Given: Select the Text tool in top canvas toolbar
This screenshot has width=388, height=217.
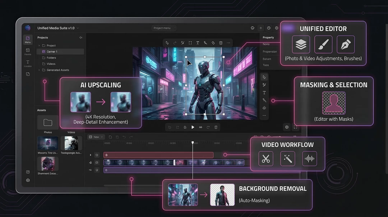Looking at the screenshot, I should 198,43.
